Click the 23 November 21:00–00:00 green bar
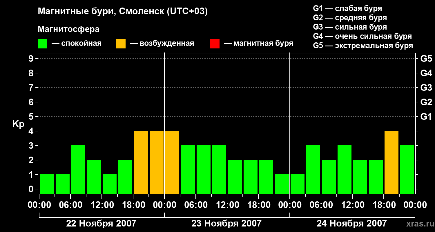 coord(282,184)
